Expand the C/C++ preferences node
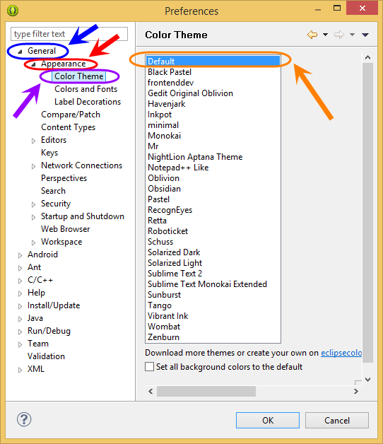This screenshot has height=444, width=383. (x=20, y=281)
